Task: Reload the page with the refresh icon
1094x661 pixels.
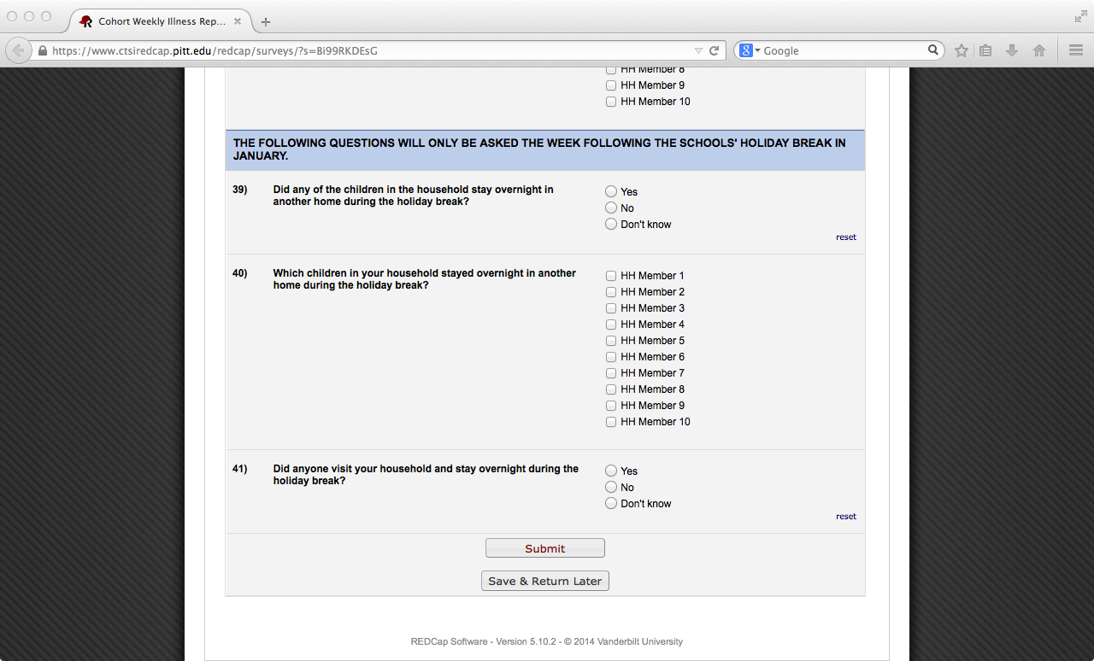Action: point(715,50)
